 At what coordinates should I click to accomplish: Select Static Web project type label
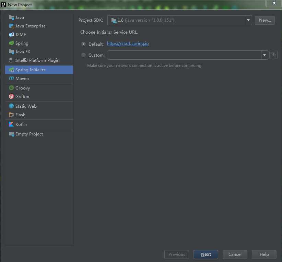pyautogui.click(x=26, y=106)
